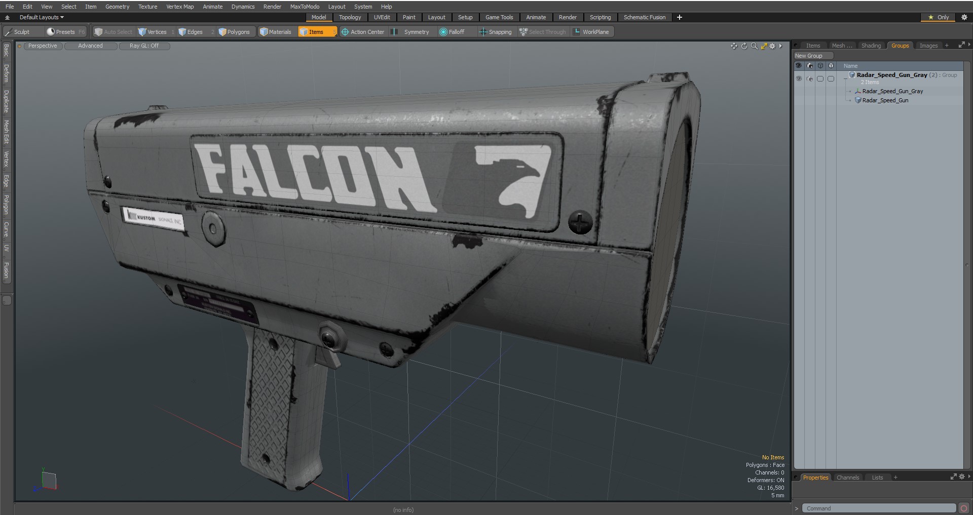Screen dimensions: 973x515
Task: Click in the Command input field
Action: pyautogui.click(x=879, y=508)
